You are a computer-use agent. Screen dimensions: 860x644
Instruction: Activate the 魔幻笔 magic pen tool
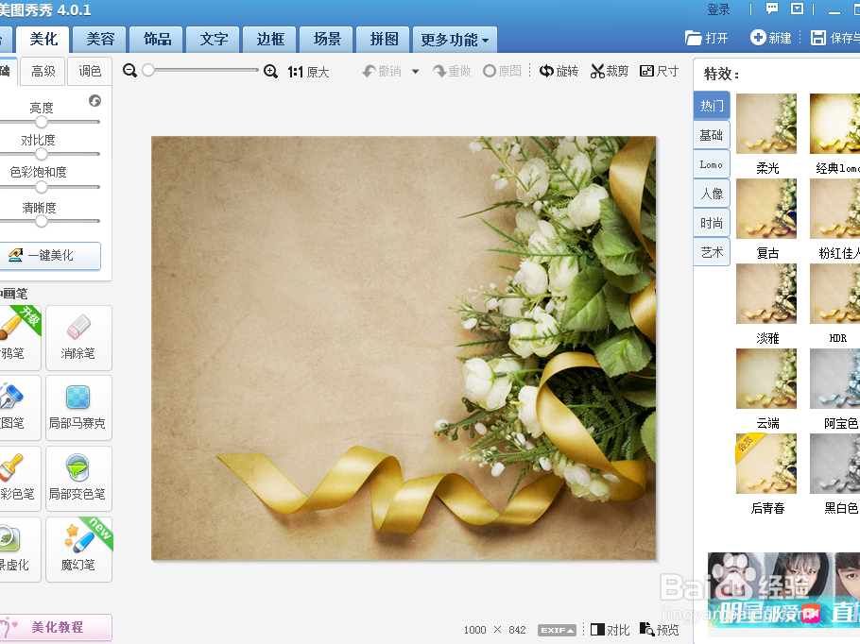[x=78, y=549]
